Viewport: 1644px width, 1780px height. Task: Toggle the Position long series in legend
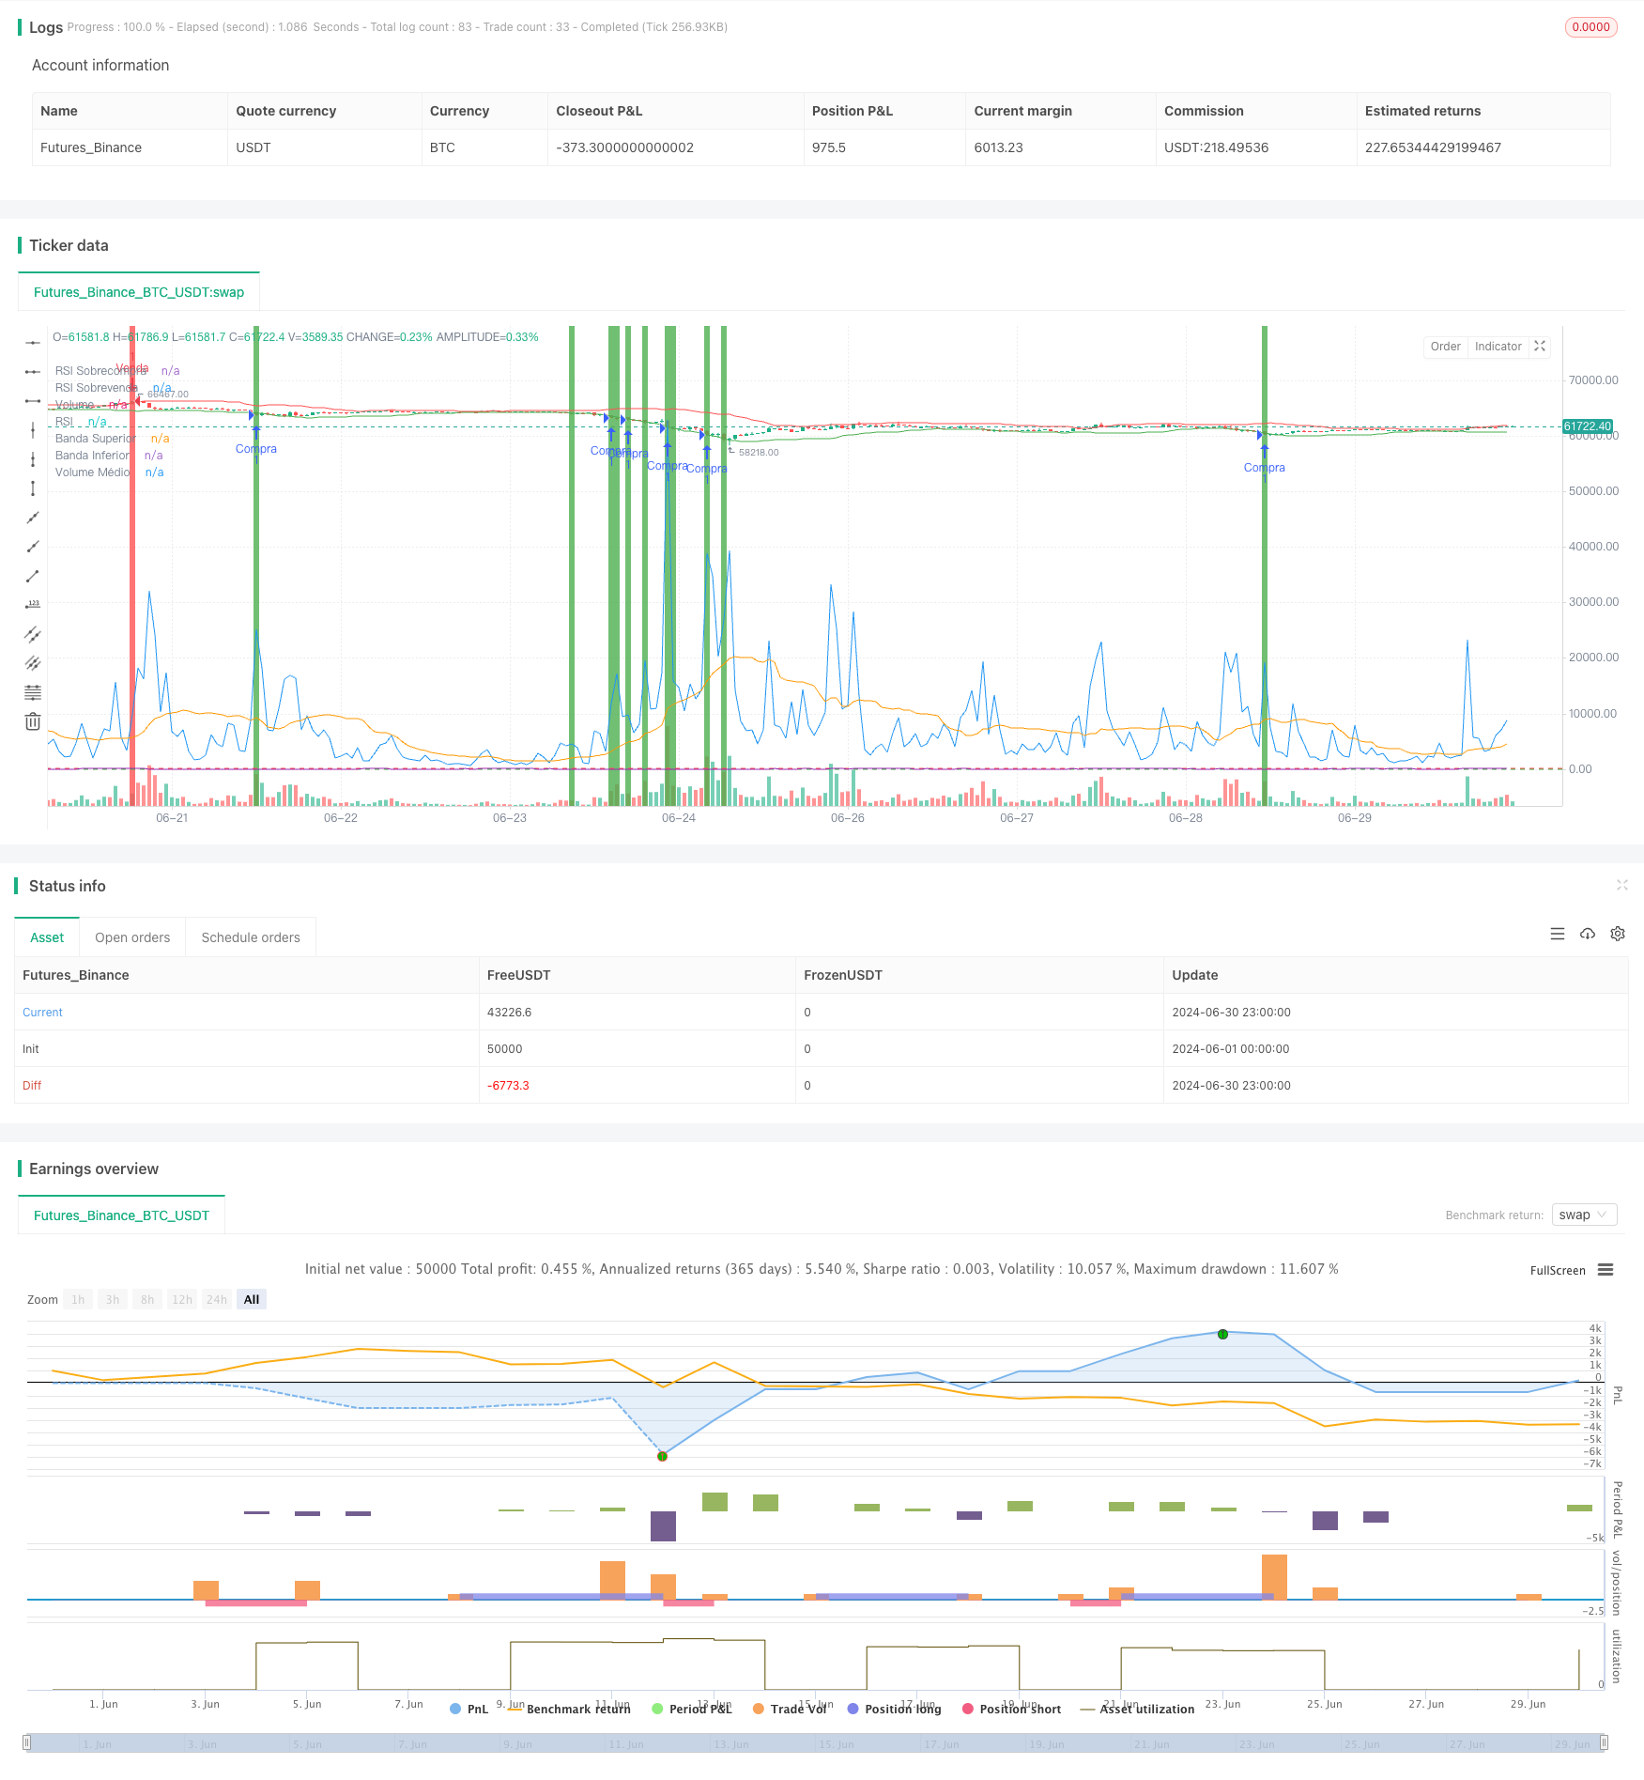(894, 1709)
